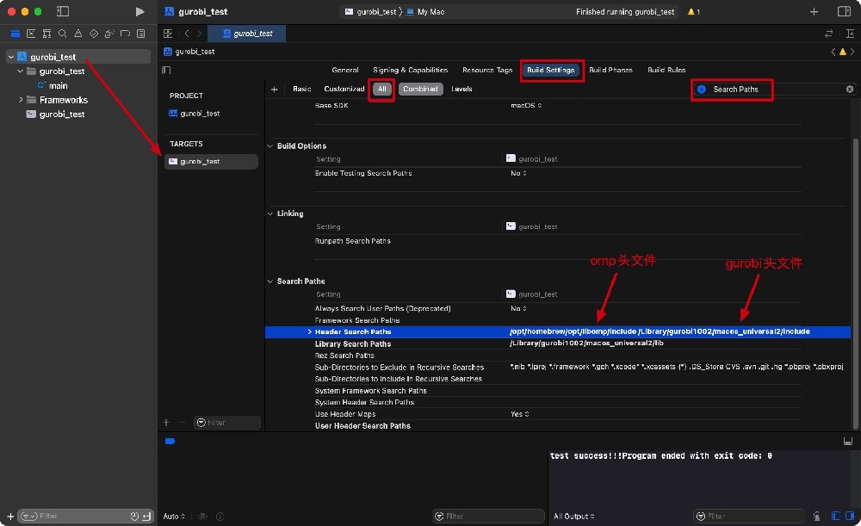861x526 pixels.
Task: Collapse the Build Options section
Action: click(270, 146)
